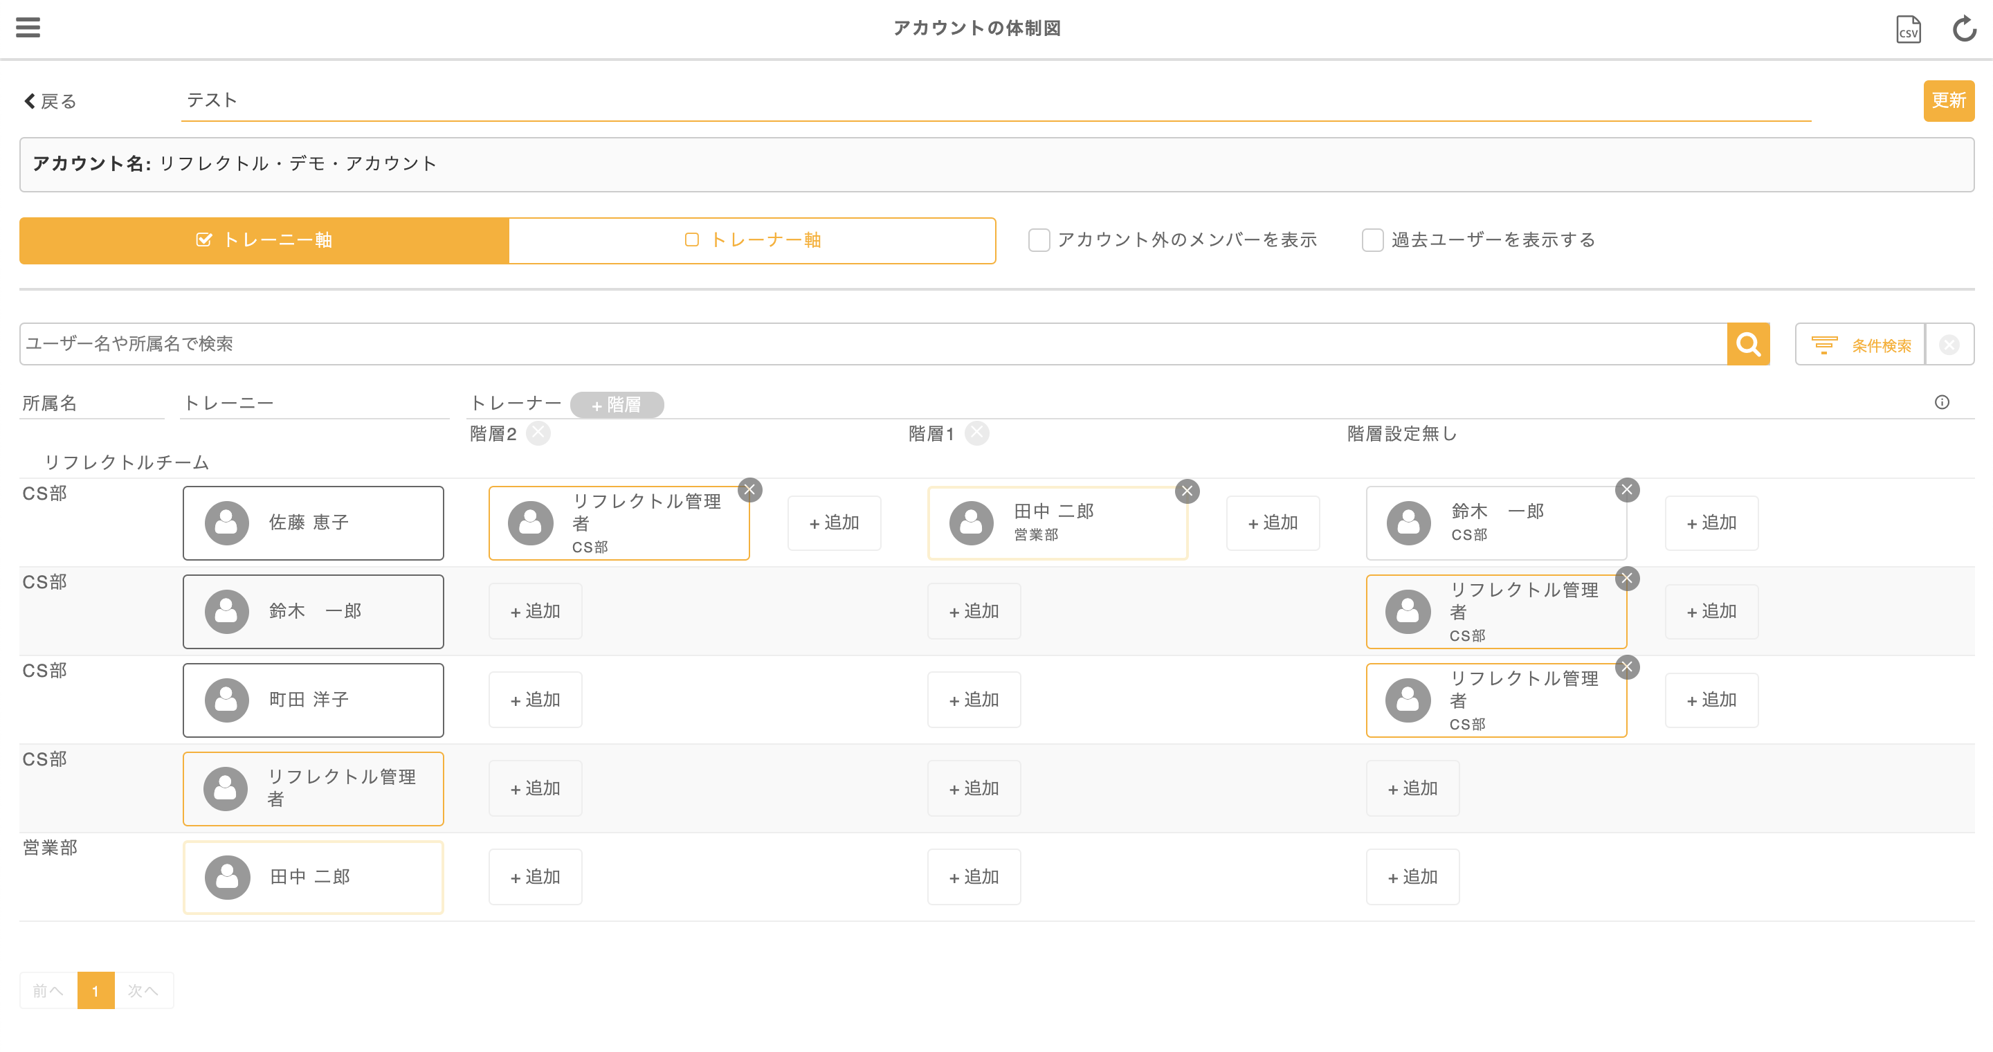Remove the 階層1 column

[977, 433]
